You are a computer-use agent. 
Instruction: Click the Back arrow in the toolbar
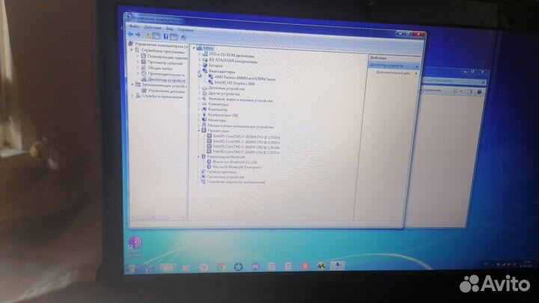point(130,34)
